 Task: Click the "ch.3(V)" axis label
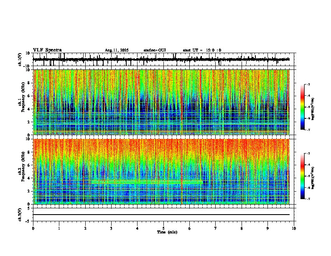[20, 215]
